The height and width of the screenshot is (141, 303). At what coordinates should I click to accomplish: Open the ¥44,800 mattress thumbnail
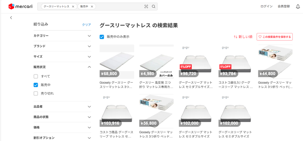(275, 62)
